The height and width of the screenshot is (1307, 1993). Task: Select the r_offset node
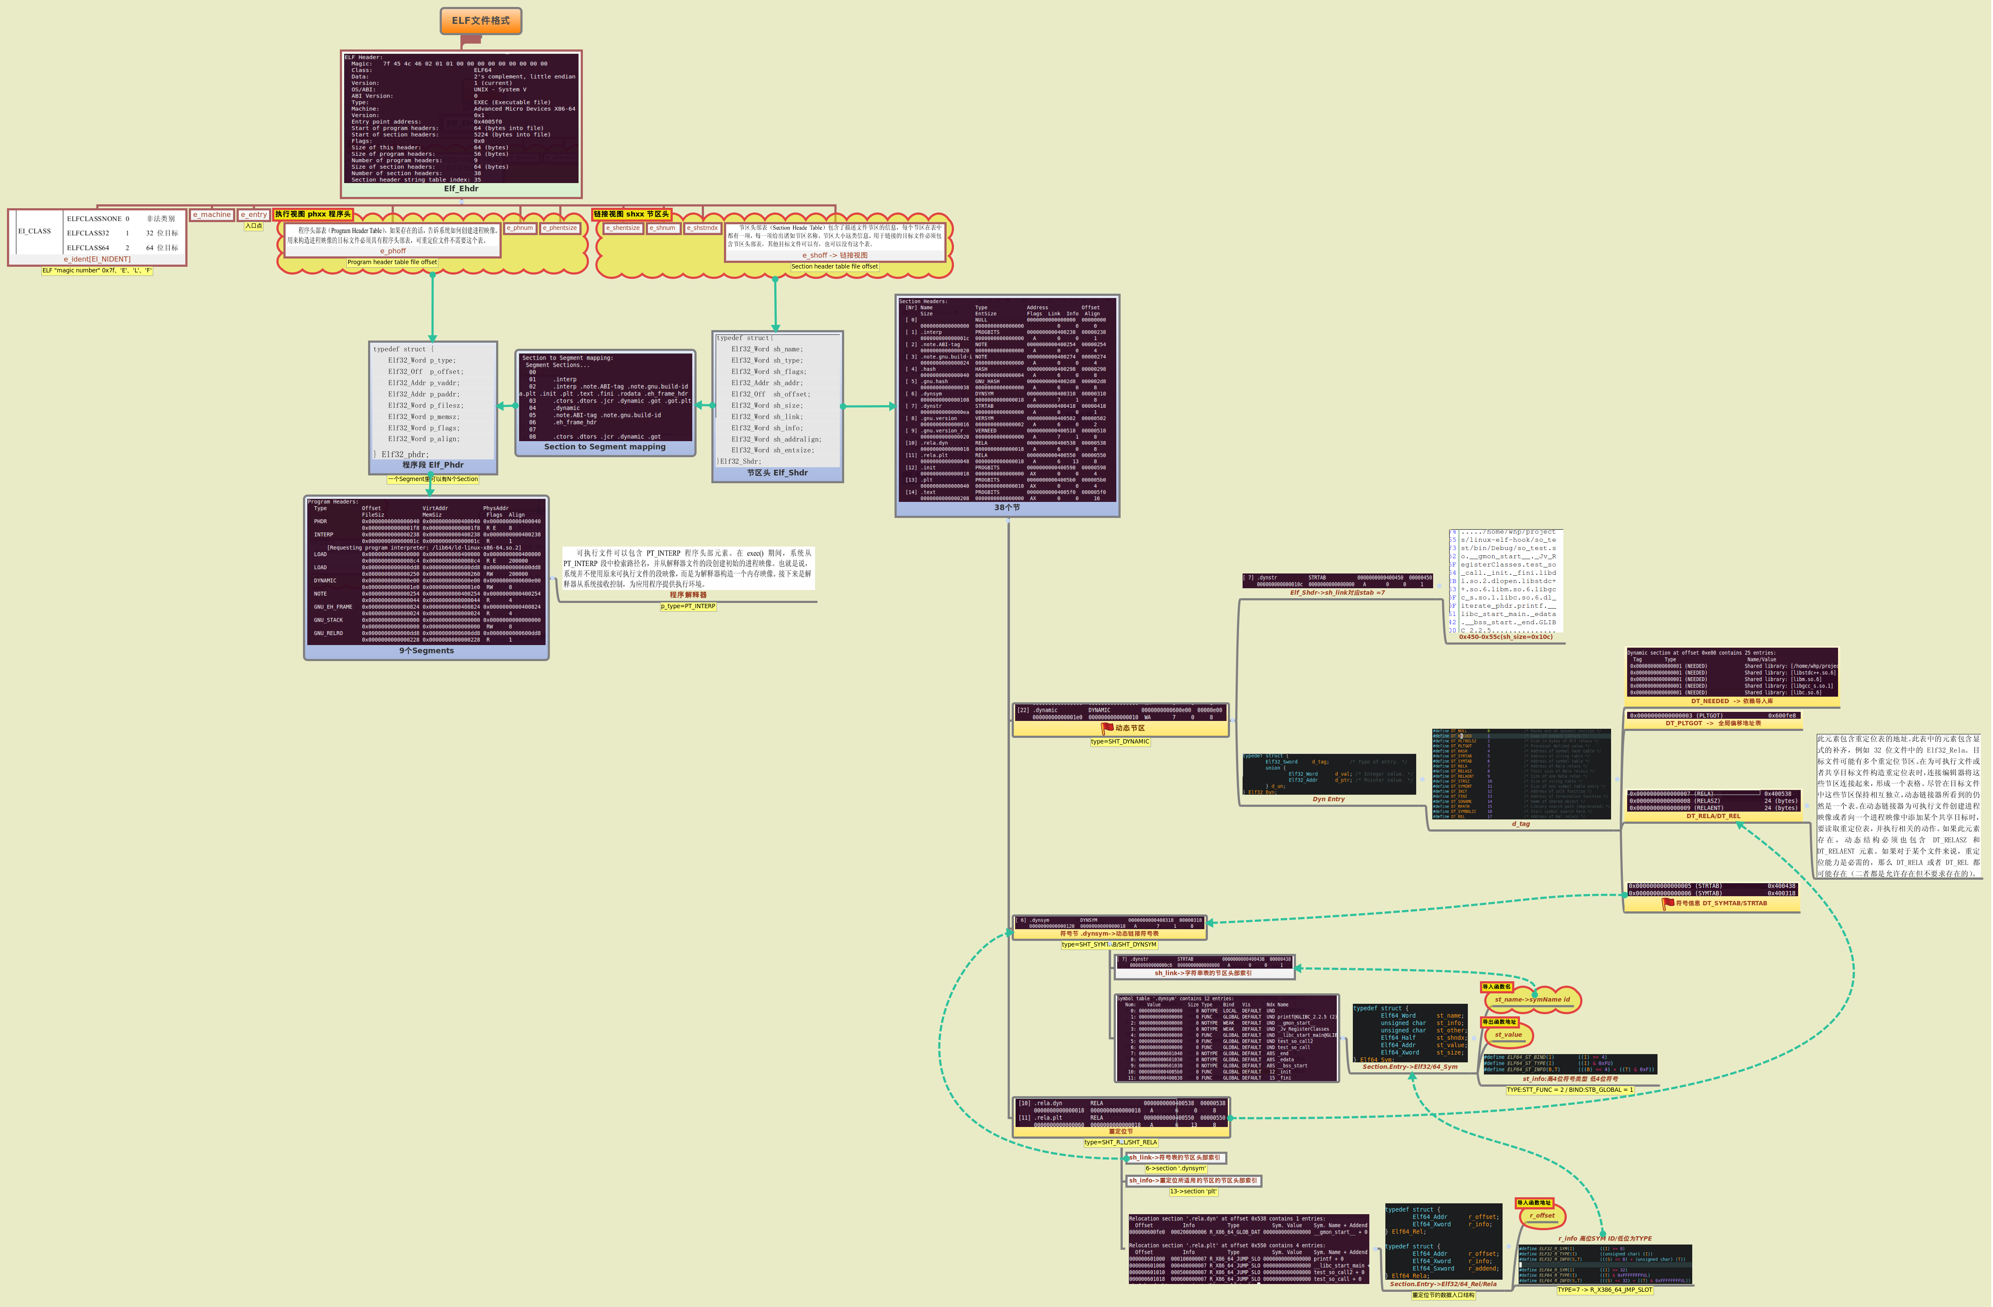click(1542, 1217)
